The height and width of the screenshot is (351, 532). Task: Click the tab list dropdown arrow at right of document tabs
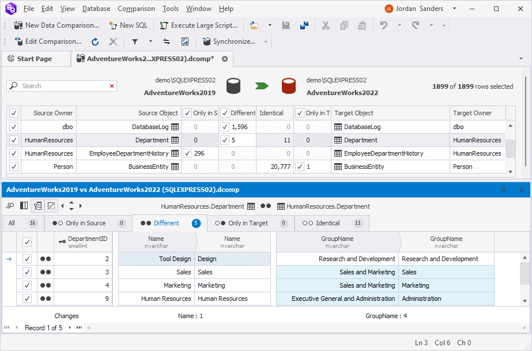point(521,59)
